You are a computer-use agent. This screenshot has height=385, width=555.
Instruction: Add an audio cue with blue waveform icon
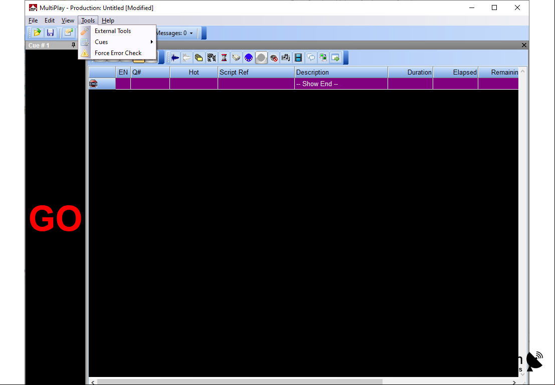(175, 58)
